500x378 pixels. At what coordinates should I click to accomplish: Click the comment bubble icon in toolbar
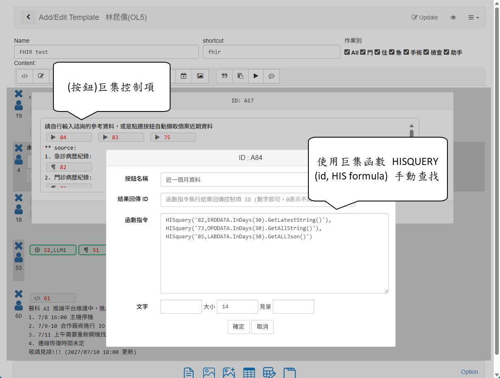[x=272, y=76]
